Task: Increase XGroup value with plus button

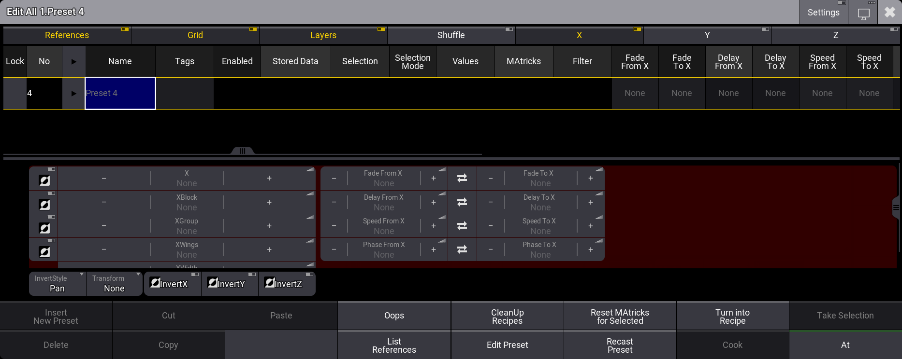Action: [269, 226]
